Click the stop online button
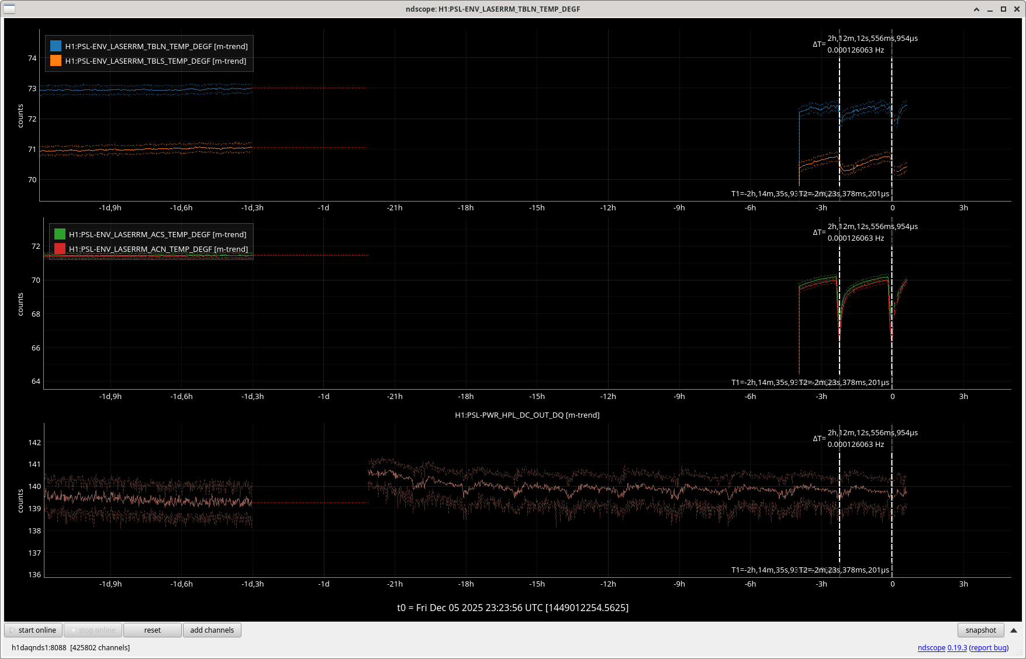The height and width of the screenshot is (659, 1026). pyautogui.click(x=92, y=630)
